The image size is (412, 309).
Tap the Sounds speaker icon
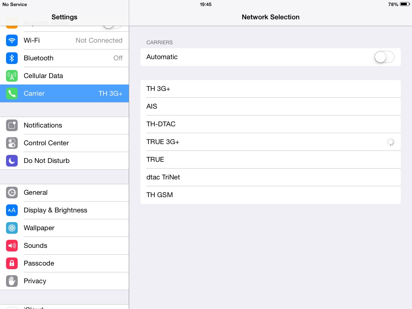[x=12, y=246]
